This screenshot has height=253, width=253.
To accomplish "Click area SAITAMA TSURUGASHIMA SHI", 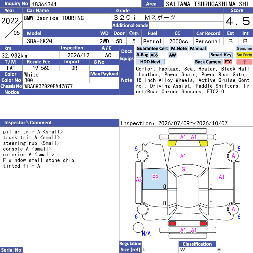I will 207,4.
